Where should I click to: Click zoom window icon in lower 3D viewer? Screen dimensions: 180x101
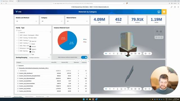point(121,89)
